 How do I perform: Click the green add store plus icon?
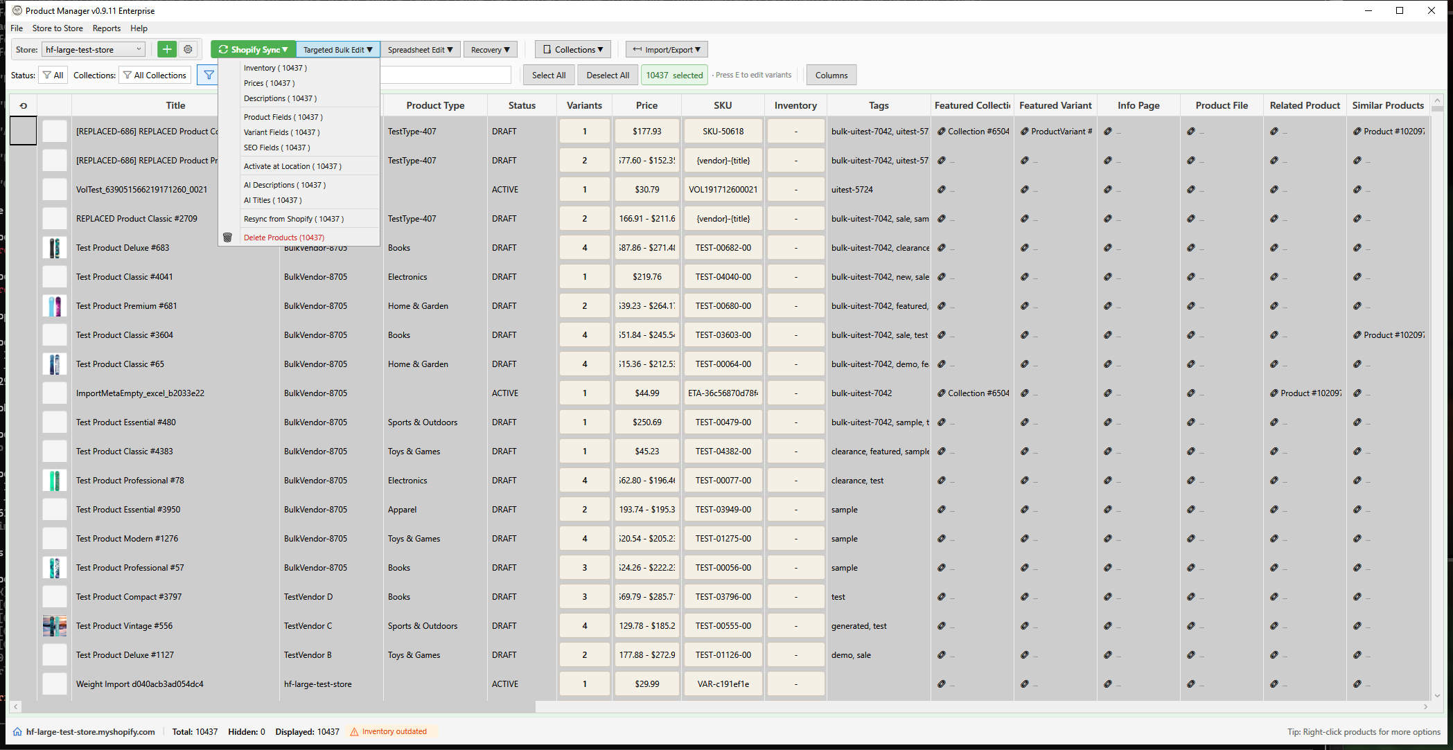tap(167, 48)
